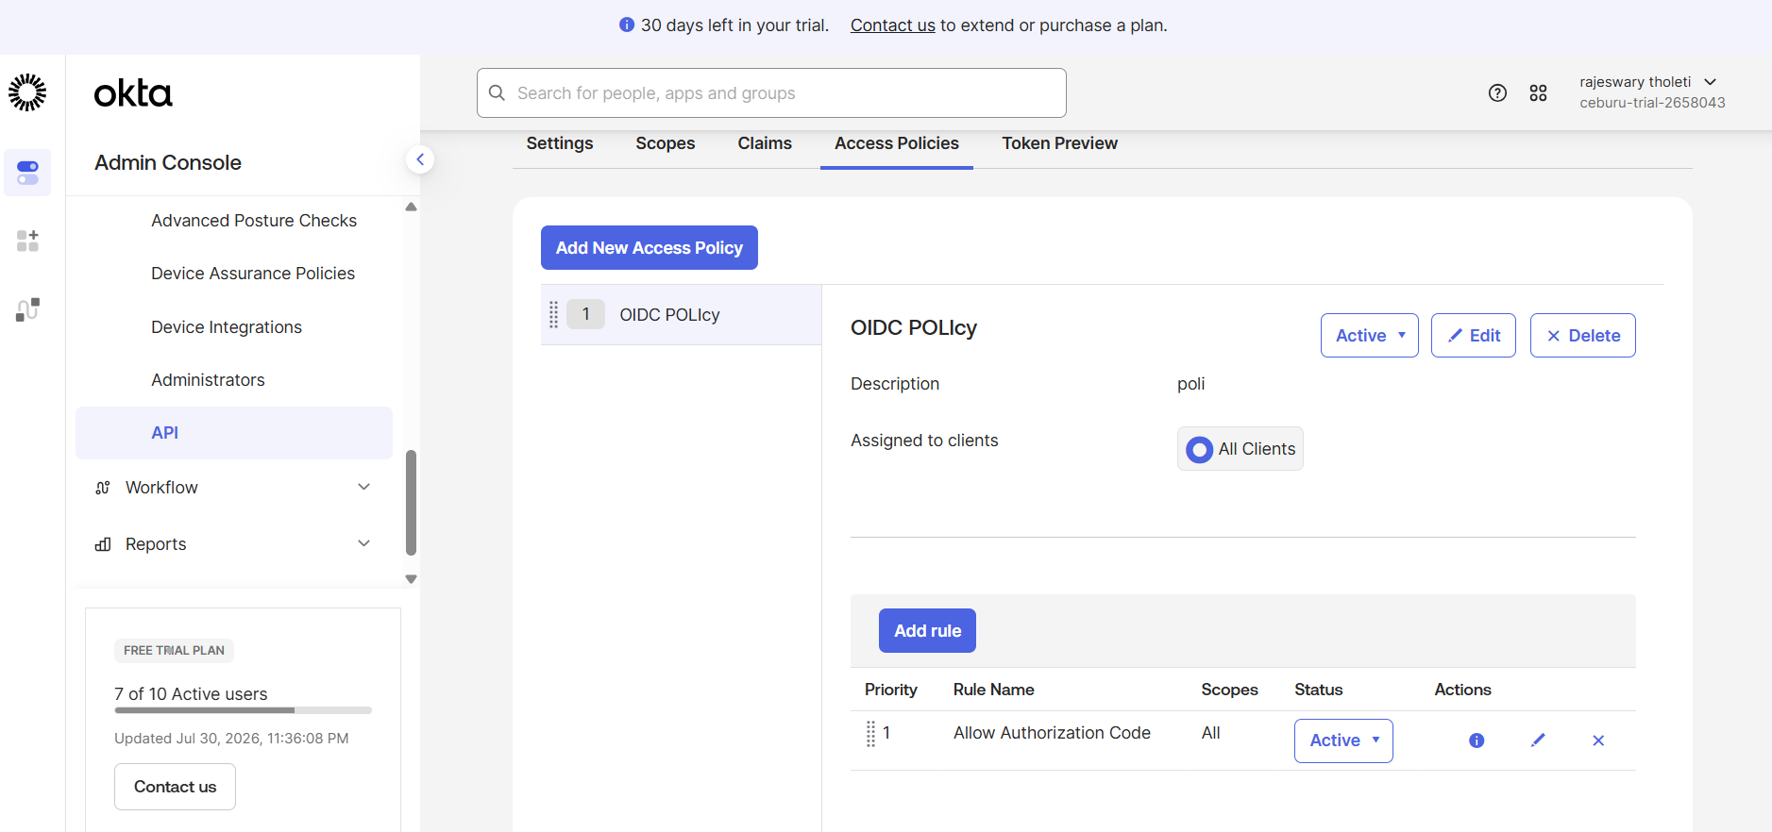Click the All Clients chip

(x=1240, y=449)
